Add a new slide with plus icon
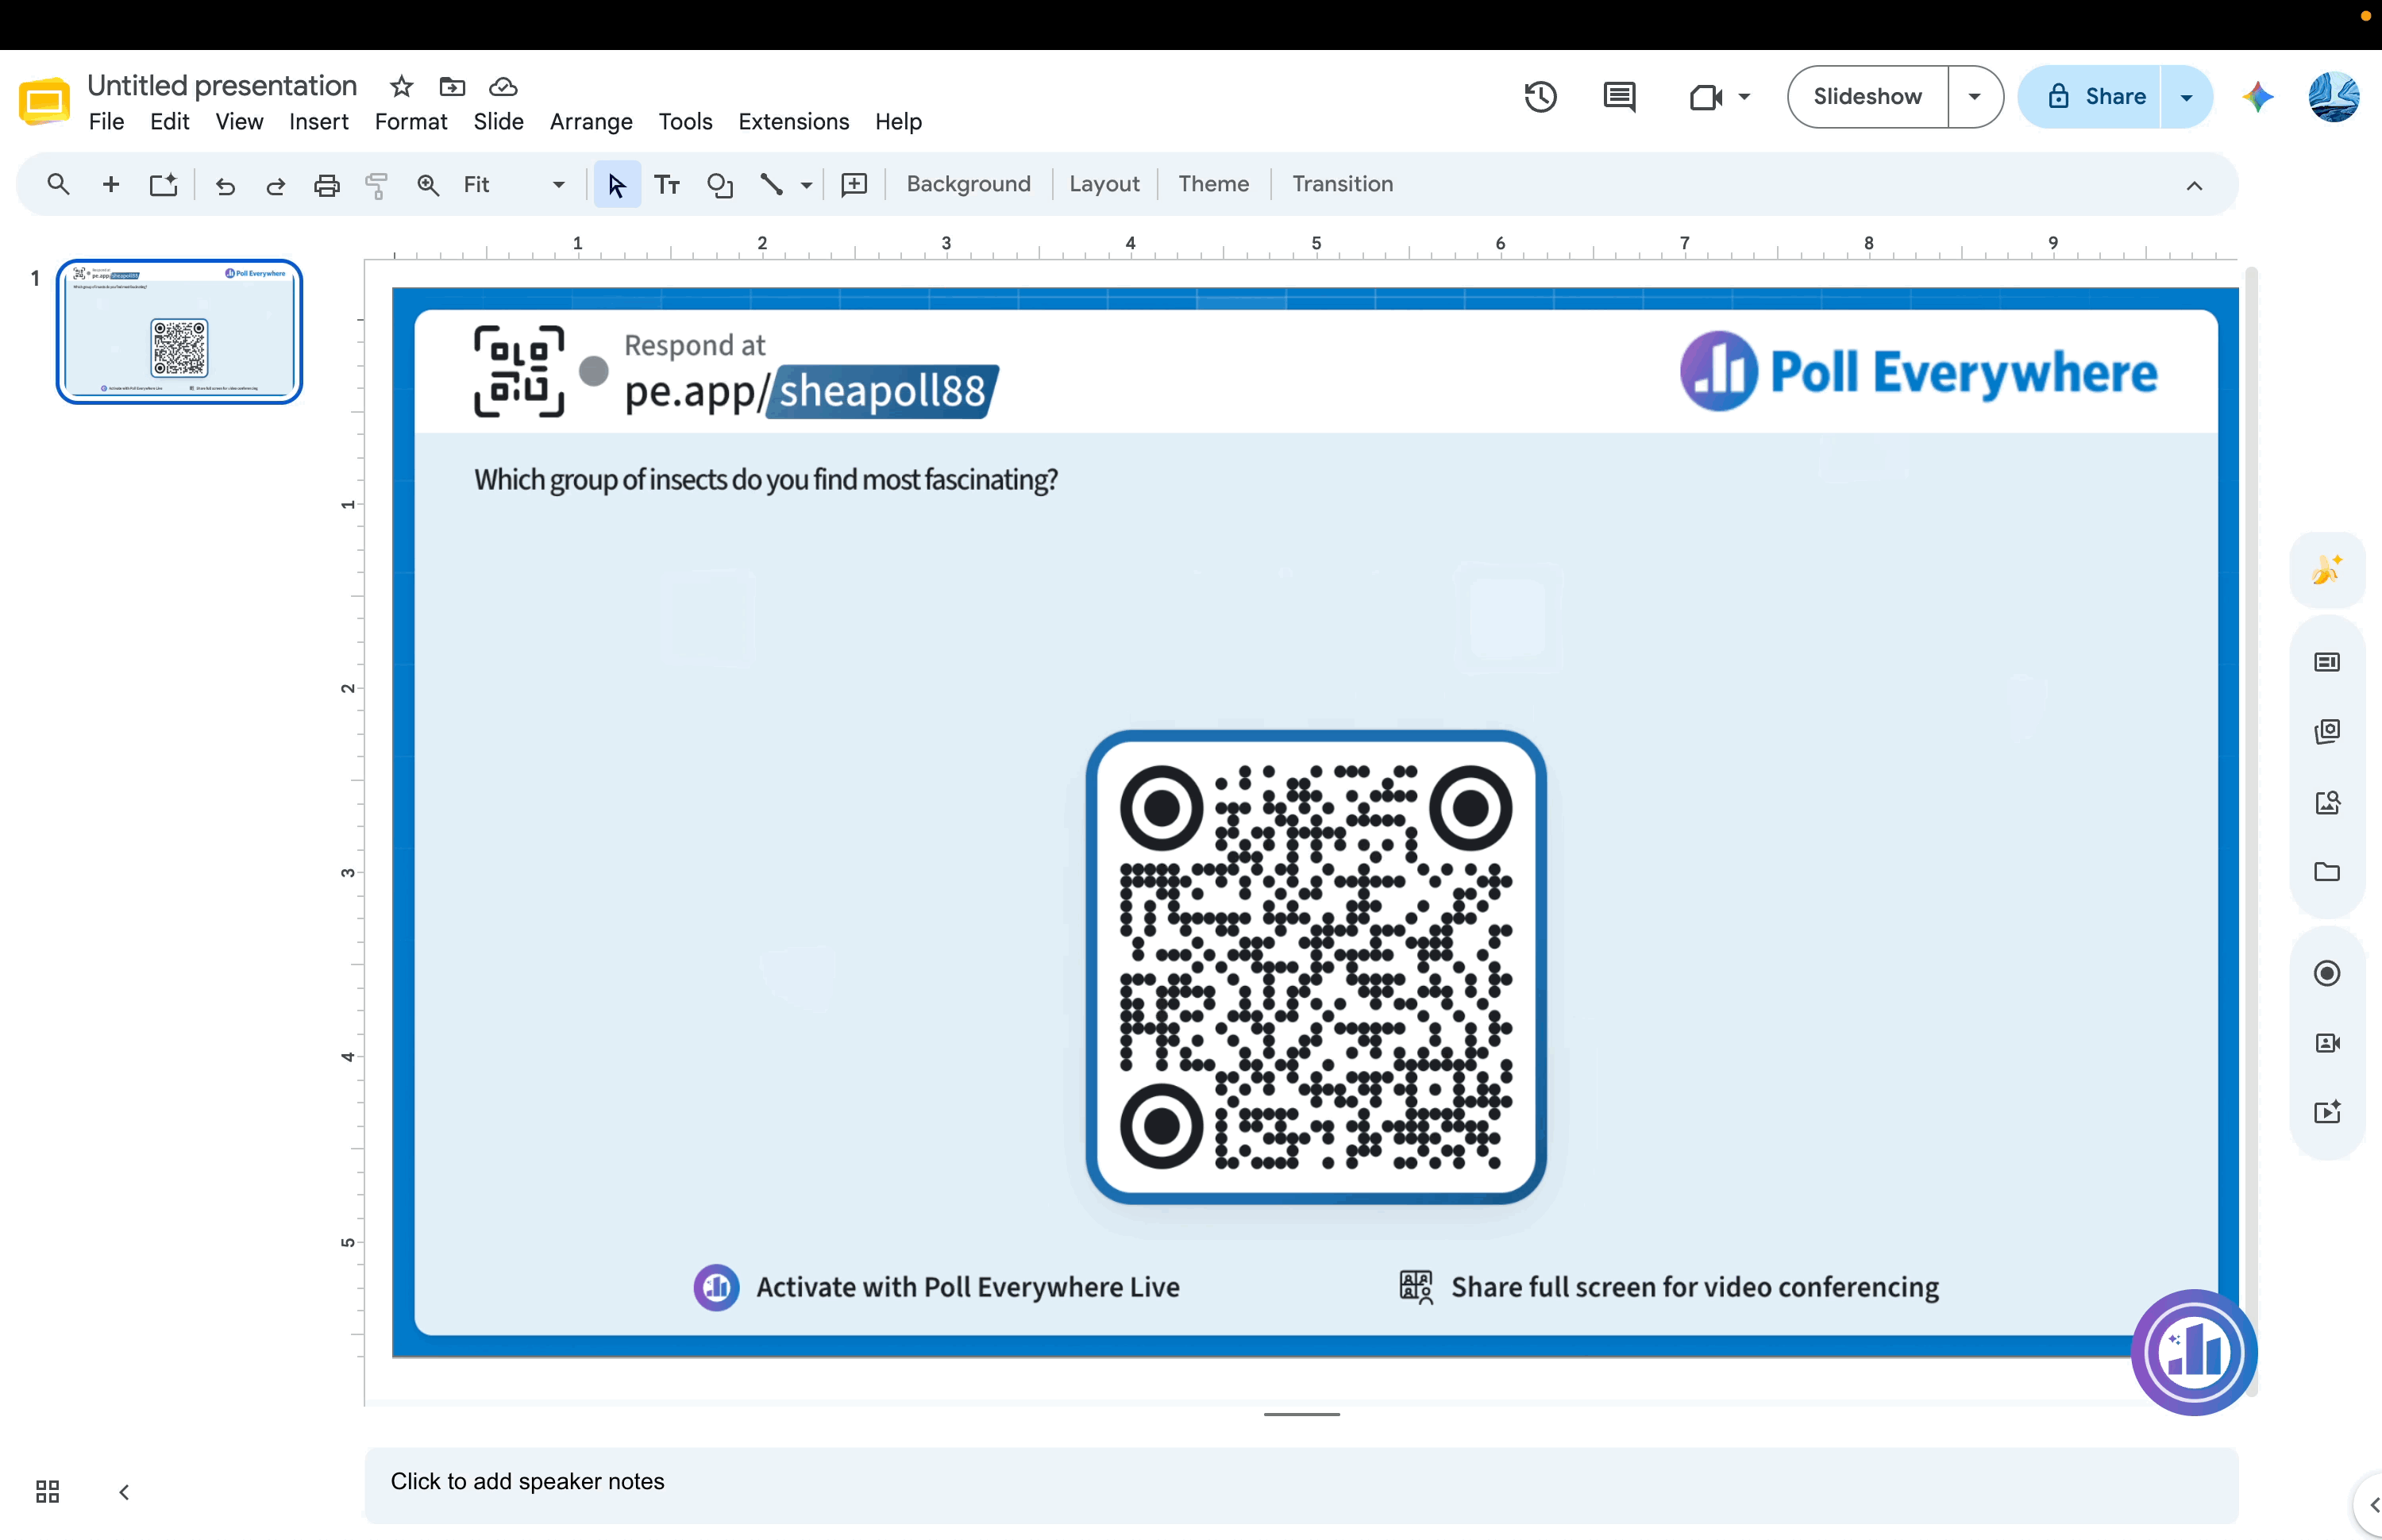The height and width of the screenshot is (1540, 2382). [x=111, y=184]
